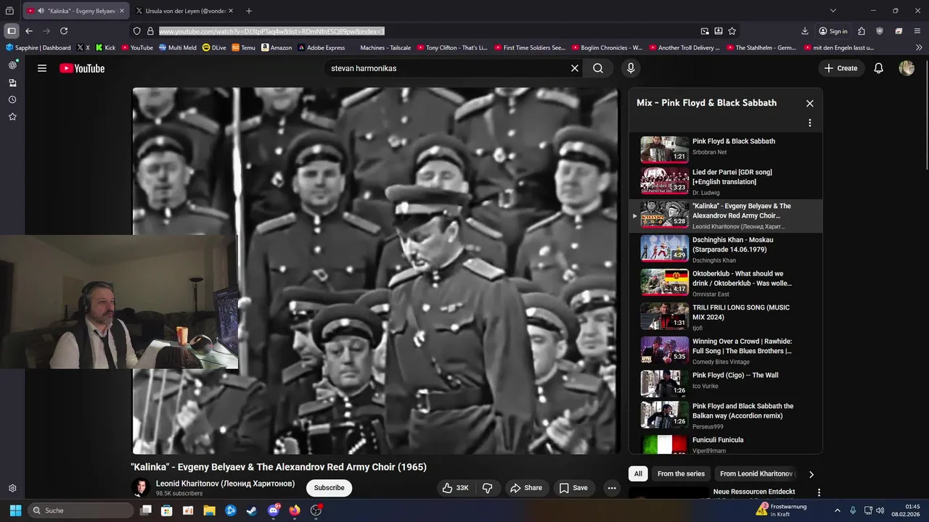
Task: Clear the YouTube search box text
Action: (x=575, y=68)
